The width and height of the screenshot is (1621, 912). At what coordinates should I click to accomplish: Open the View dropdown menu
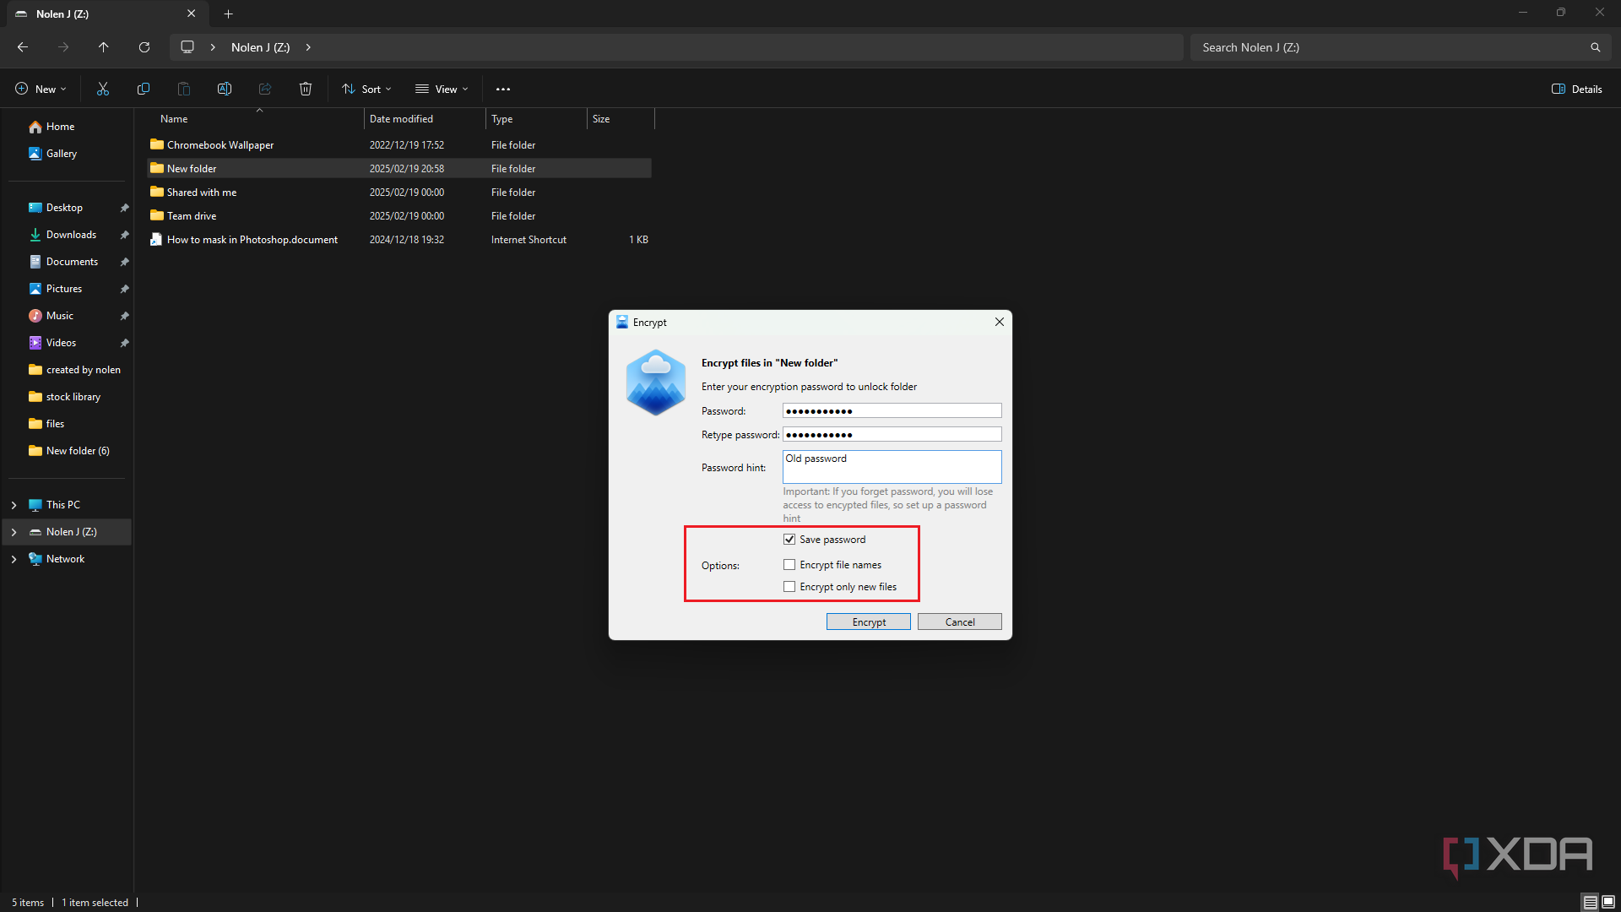[x=442, y=89]
